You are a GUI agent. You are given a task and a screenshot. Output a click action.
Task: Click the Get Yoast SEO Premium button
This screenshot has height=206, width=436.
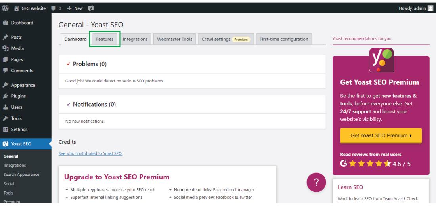[381, 135]
